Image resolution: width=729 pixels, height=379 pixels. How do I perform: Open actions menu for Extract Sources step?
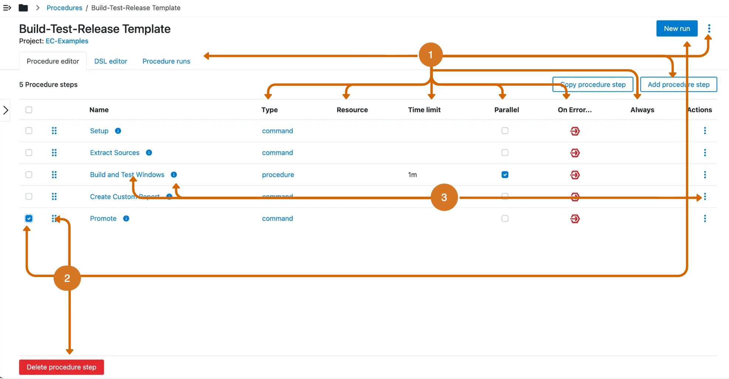705,153
